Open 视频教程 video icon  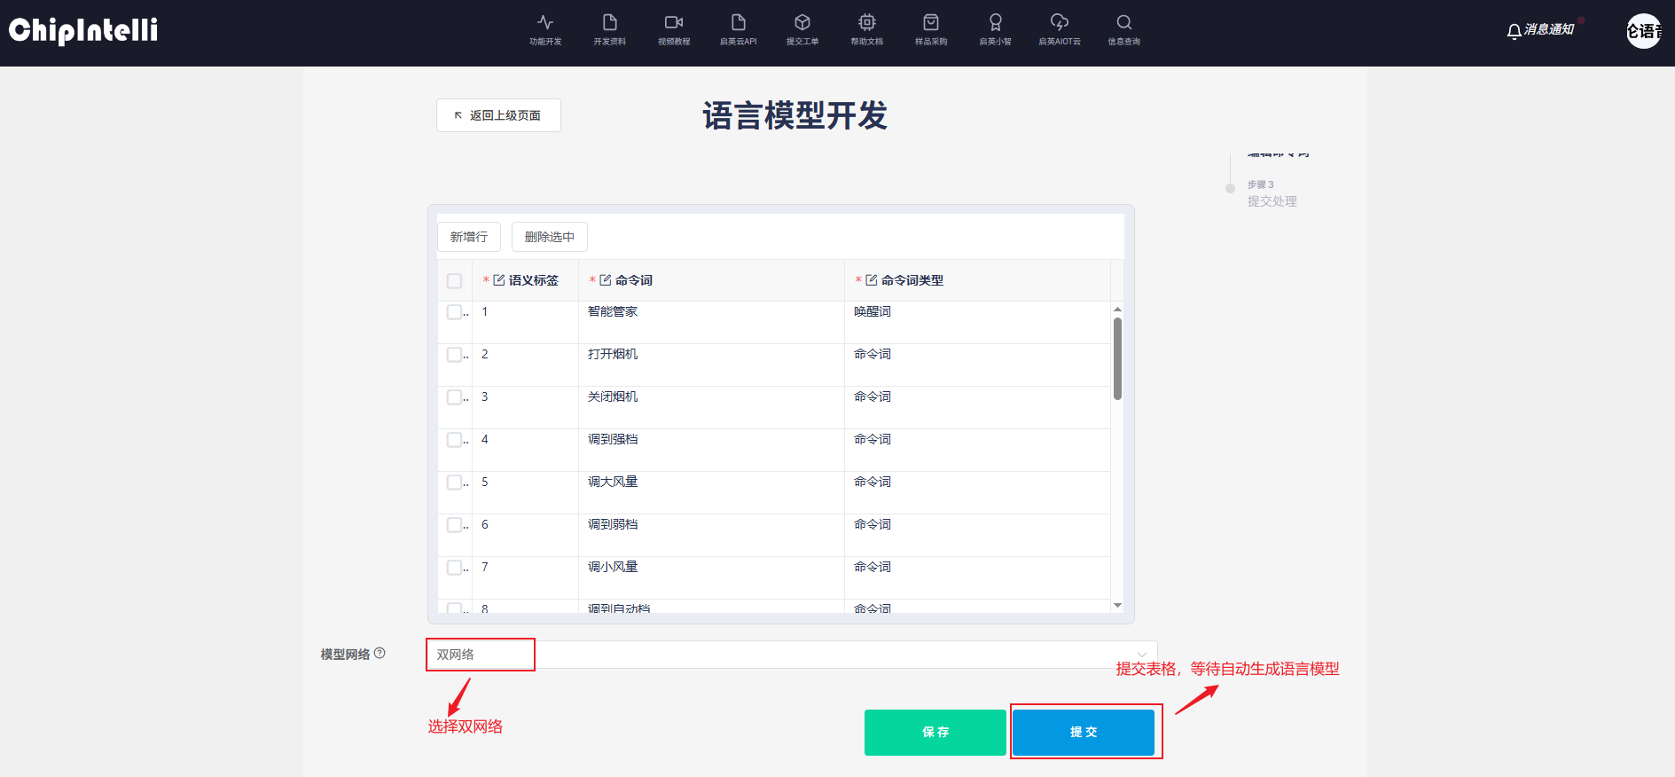click(x=674, y=23)
